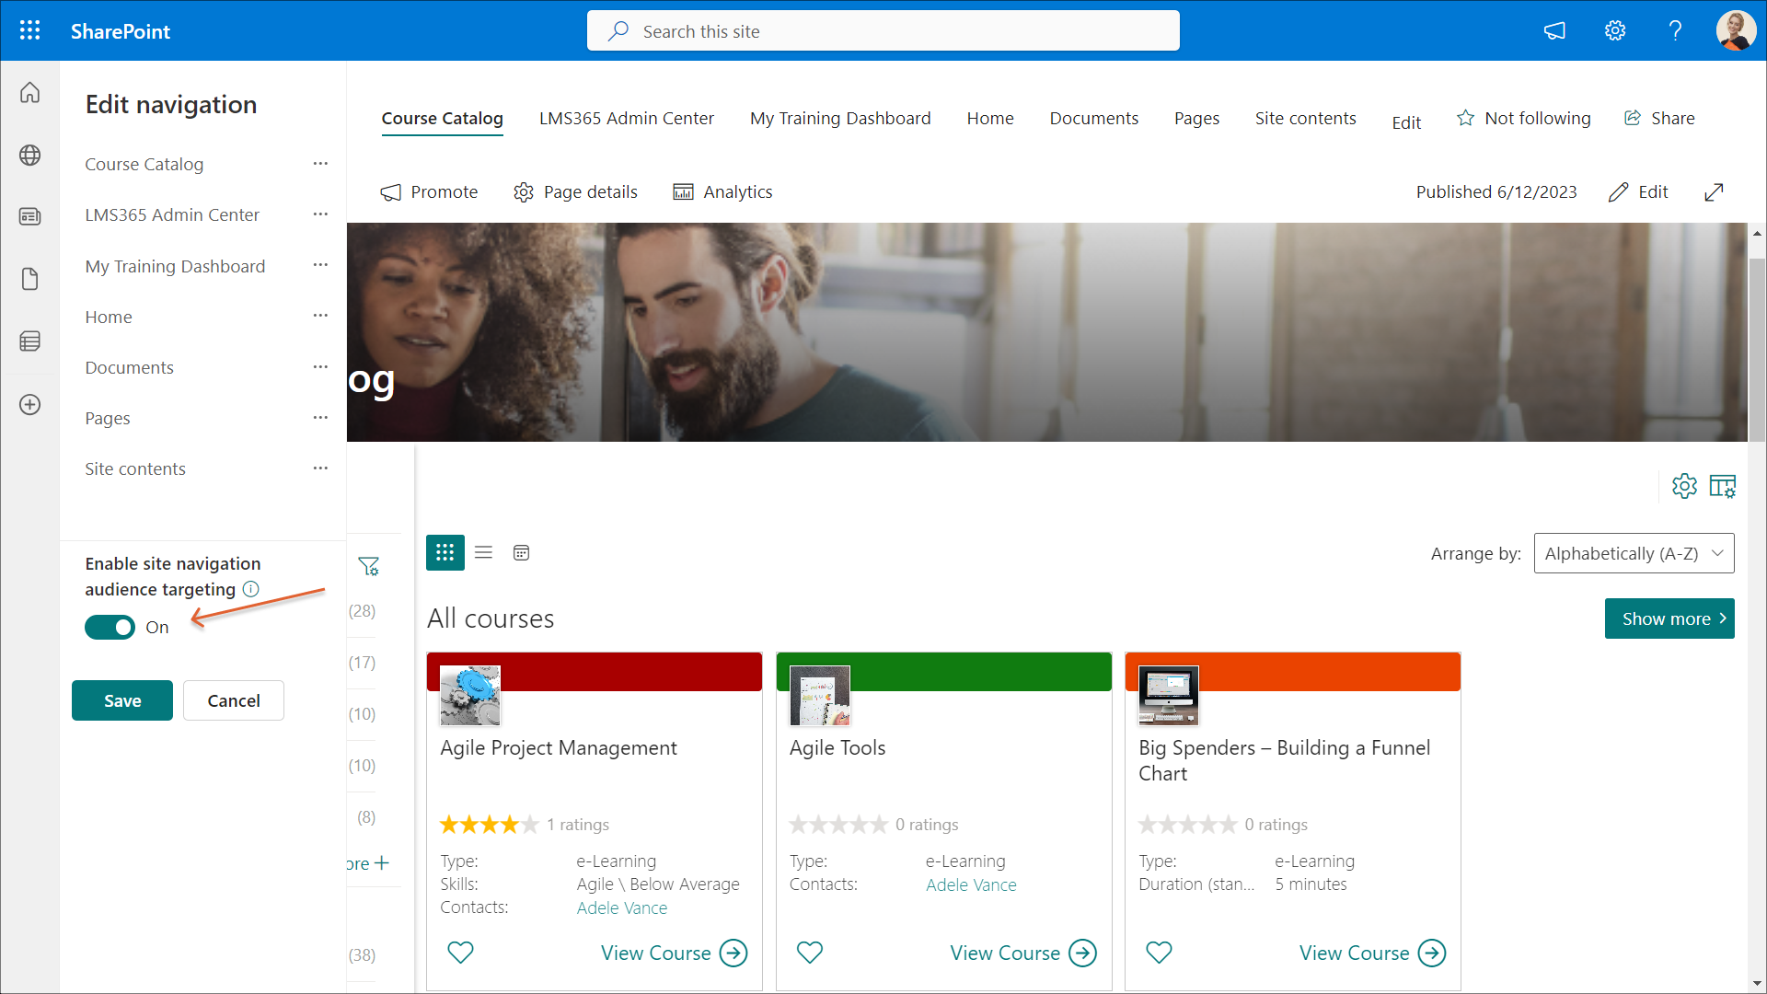Switch to list view layout
The image size is (1767, 994).
click(x=483, y=553)
